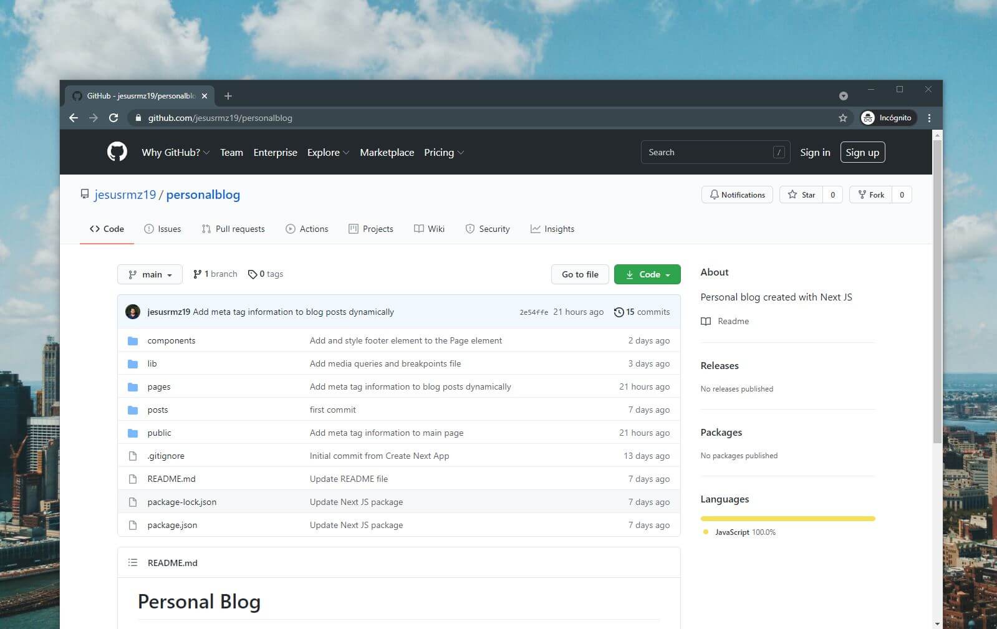The height and width of the screenshot is (629, 997).
Task: Click the Notifications bell button
Action: [x=737, y=194]
